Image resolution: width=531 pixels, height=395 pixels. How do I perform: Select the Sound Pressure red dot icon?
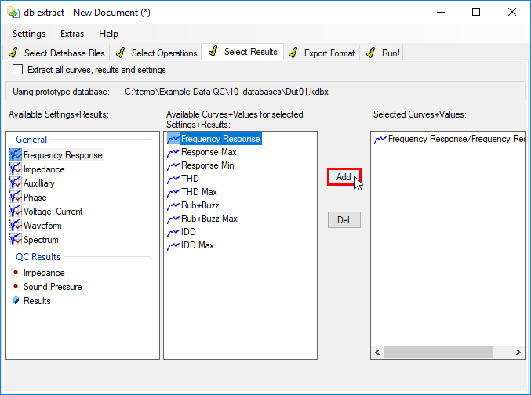coord(16,286)
